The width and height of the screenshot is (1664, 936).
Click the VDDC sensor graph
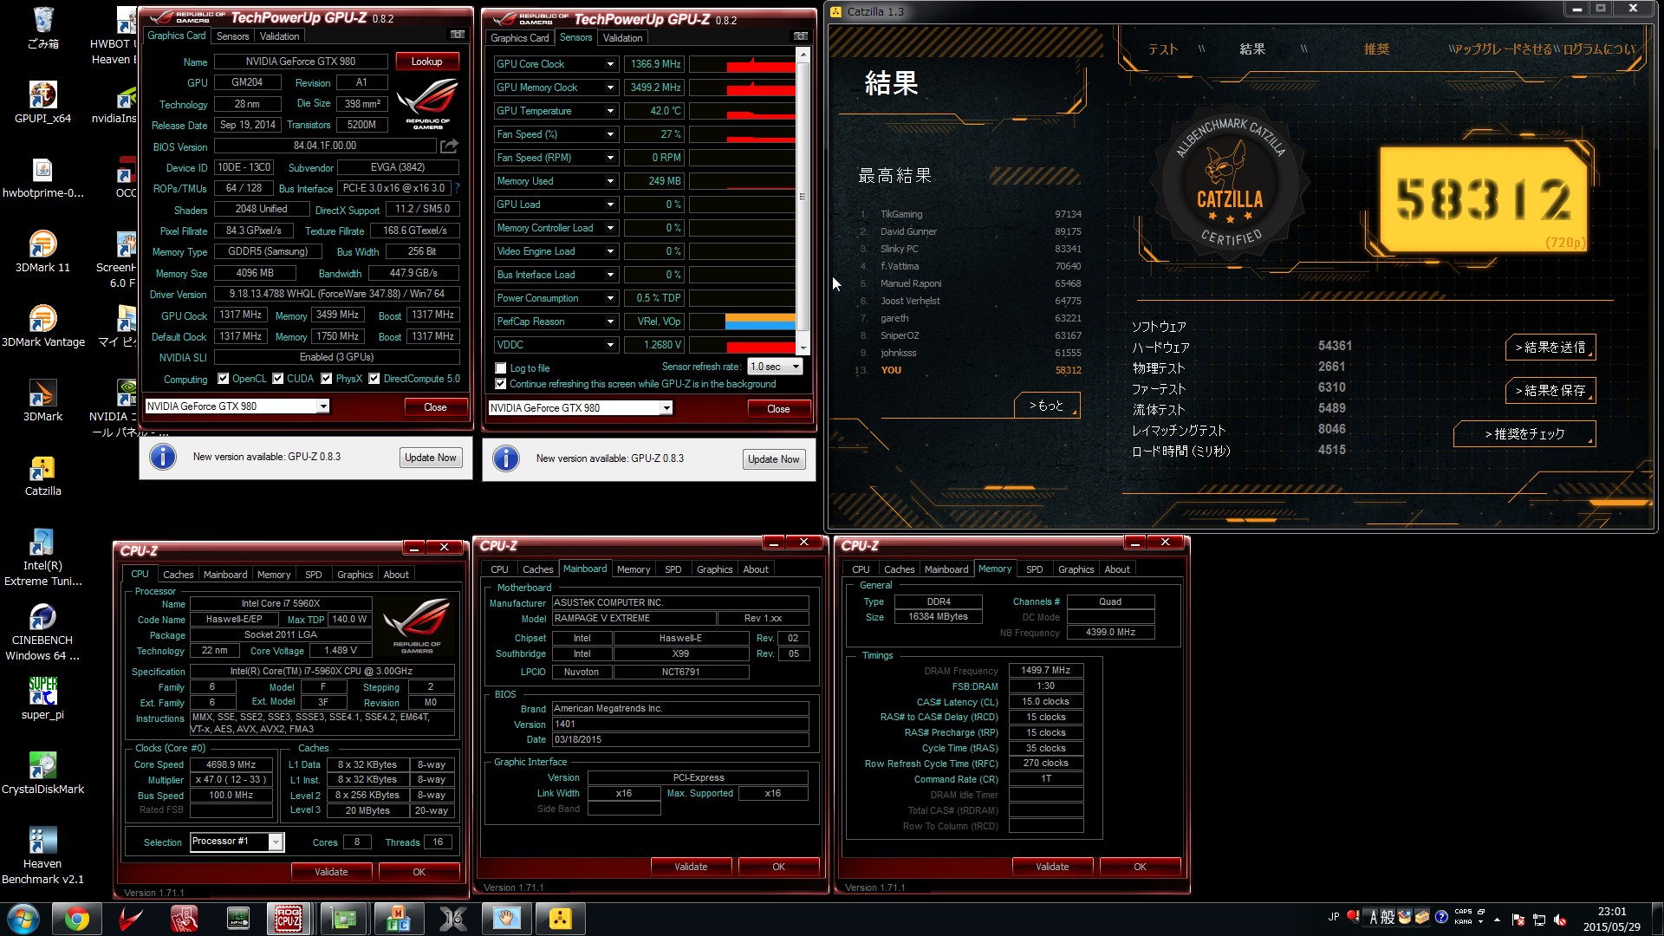coord(743,345)
